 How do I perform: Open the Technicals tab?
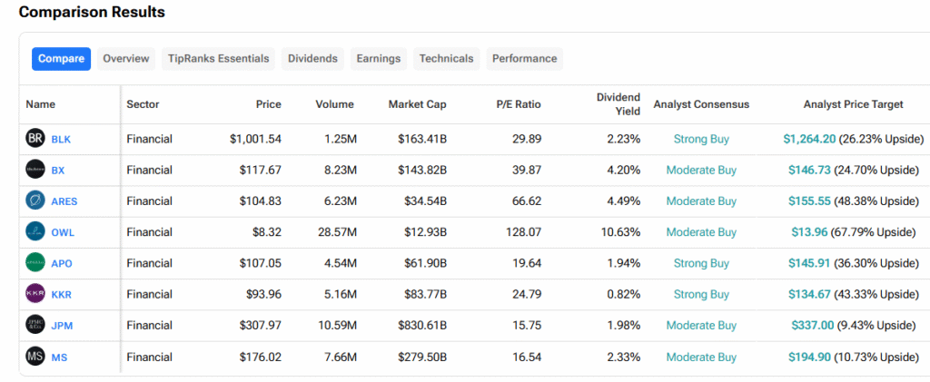pos(446,59)
